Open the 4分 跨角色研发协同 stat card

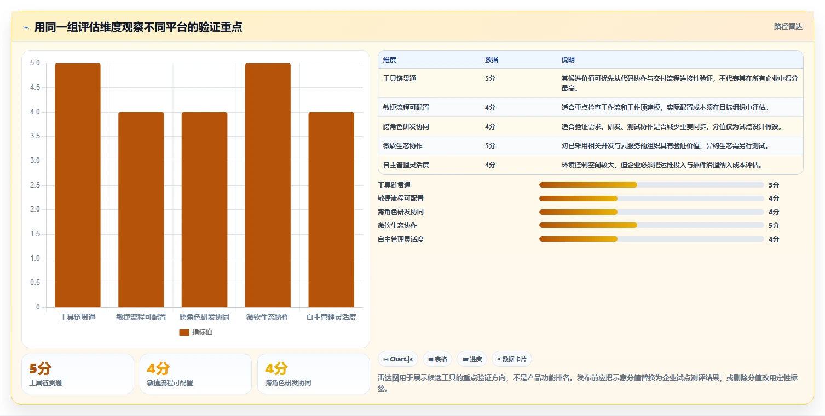pos(314,374)
